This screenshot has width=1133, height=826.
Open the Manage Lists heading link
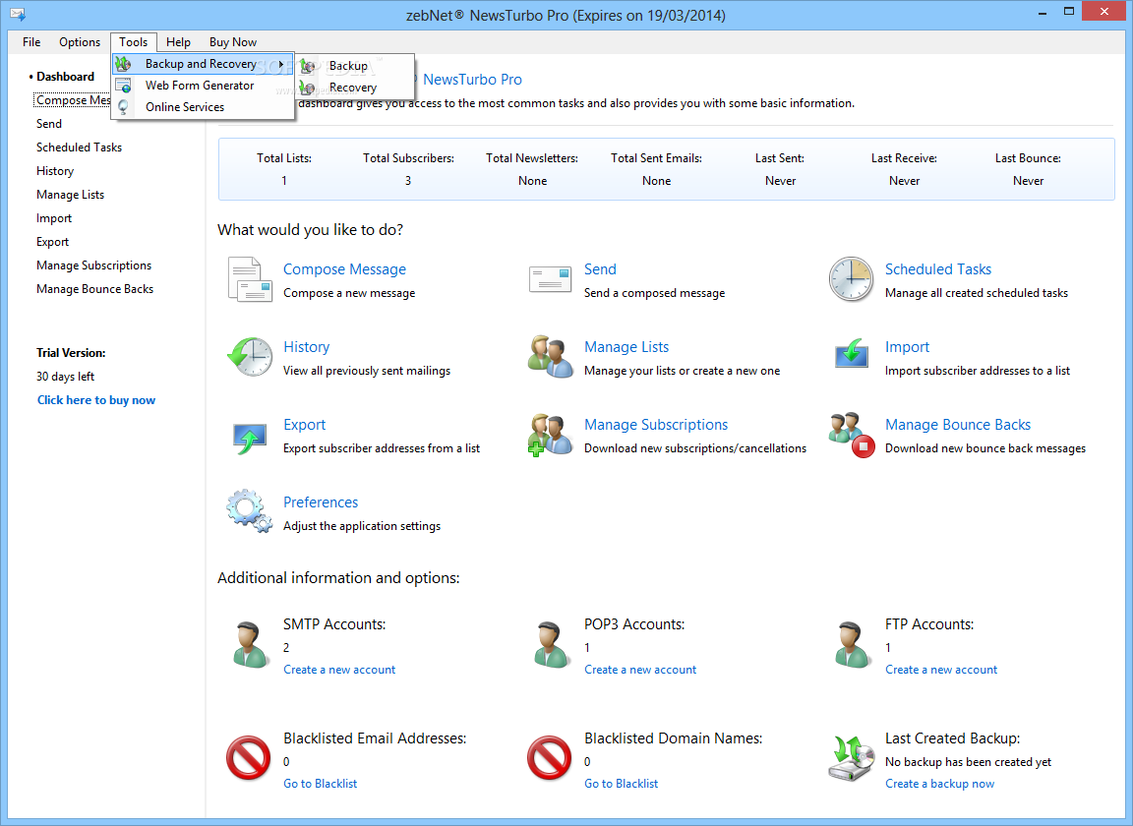tap(626, 347)
